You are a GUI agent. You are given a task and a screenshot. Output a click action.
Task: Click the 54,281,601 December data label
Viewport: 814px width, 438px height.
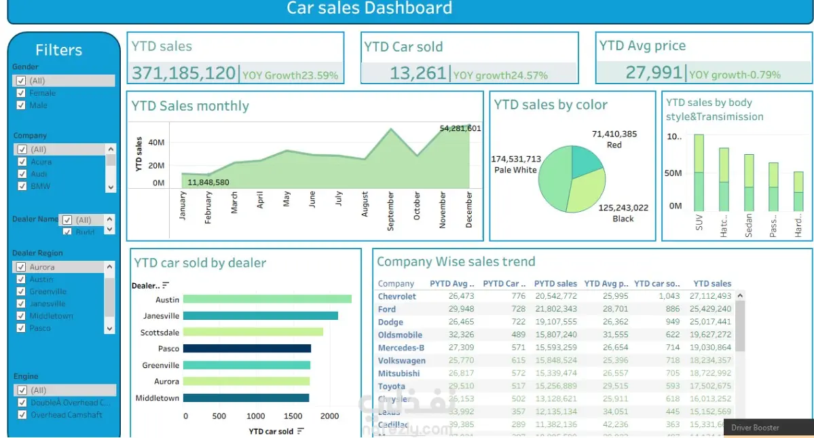(460, 128)
